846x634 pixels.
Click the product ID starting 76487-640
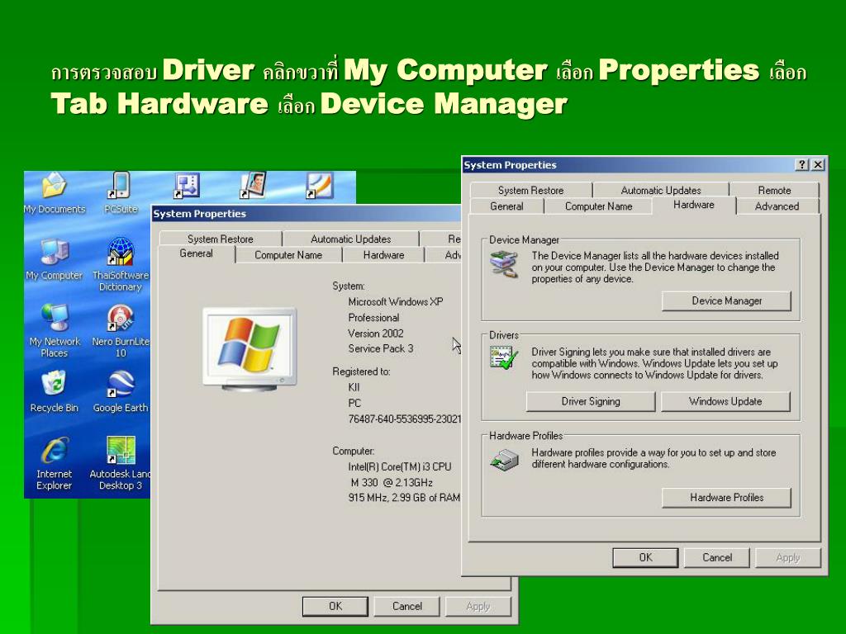coord(405,419)
